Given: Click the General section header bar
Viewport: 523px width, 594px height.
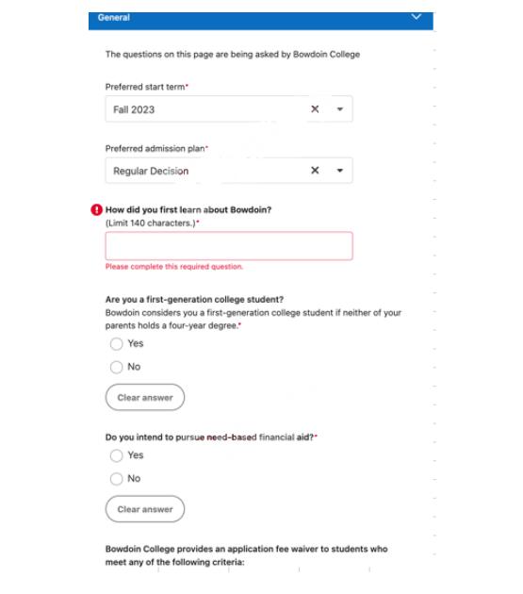Looking at the screenshot, I should click(261, 20).
